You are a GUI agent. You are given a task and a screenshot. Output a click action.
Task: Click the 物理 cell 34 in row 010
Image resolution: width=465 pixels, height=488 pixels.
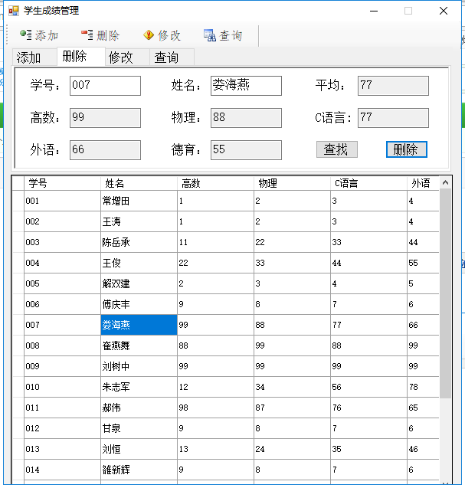pos(292,387)
